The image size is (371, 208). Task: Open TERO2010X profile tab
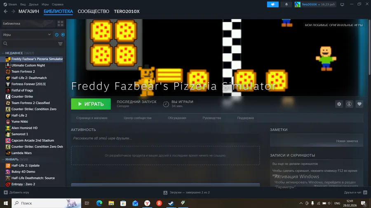click(127, 12)
